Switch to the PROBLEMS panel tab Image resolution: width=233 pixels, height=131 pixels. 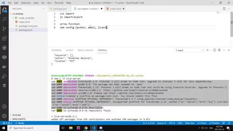coord(56,50)
